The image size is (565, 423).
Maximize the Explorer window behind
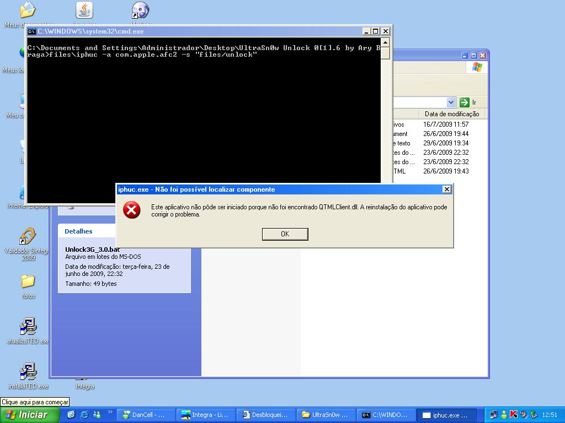[473, 56]
